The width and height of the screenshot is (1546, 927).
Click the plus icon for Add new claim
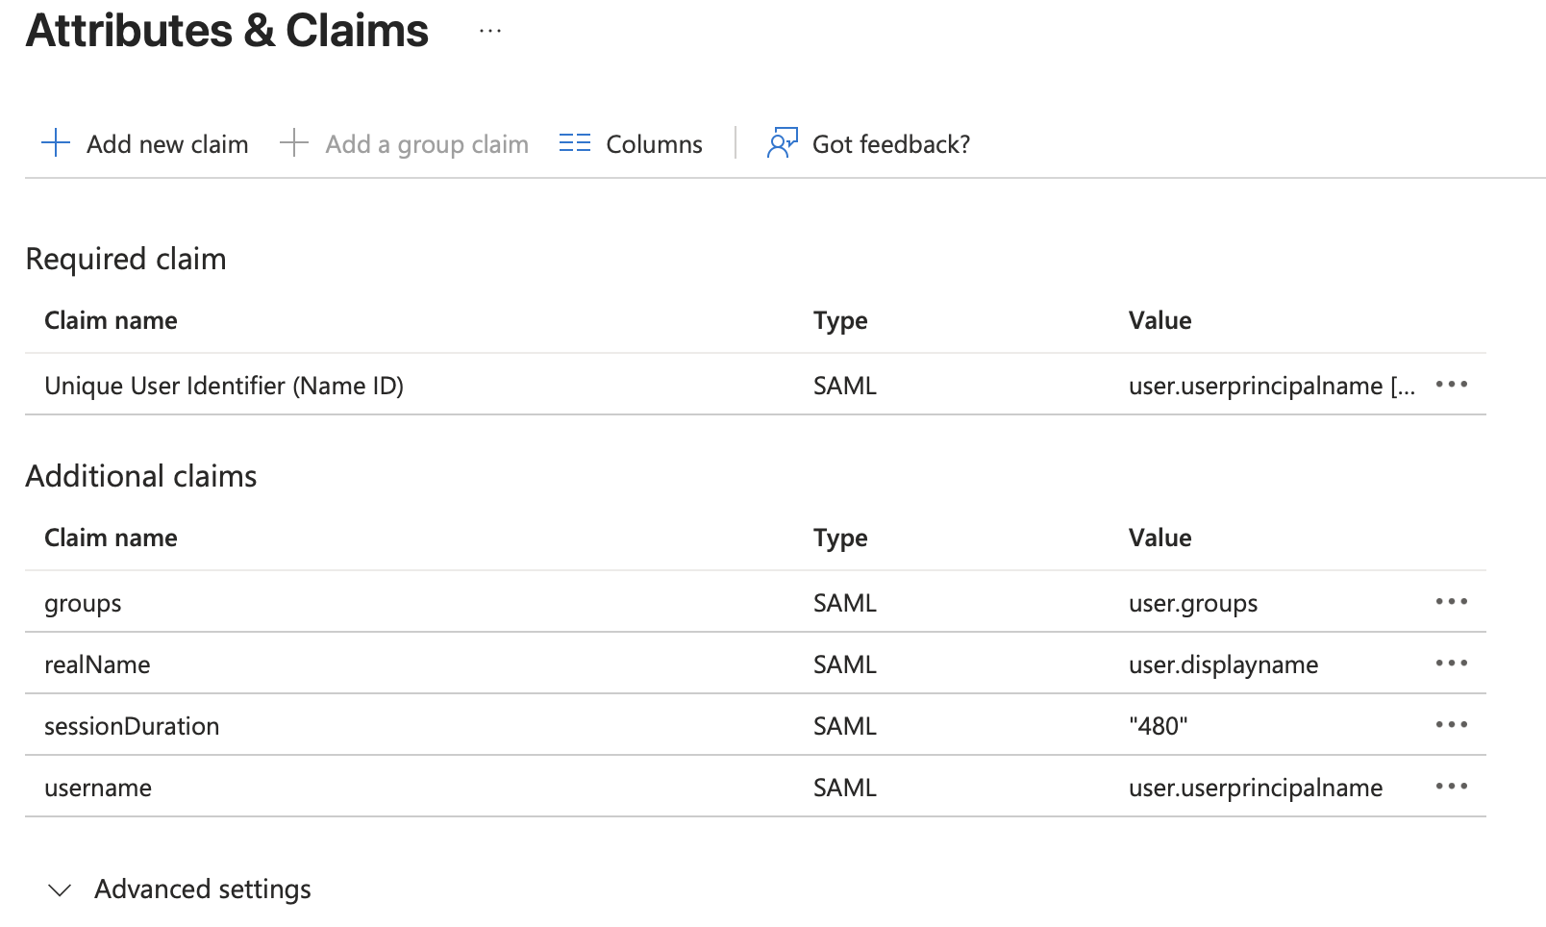(x=56, y=143)
